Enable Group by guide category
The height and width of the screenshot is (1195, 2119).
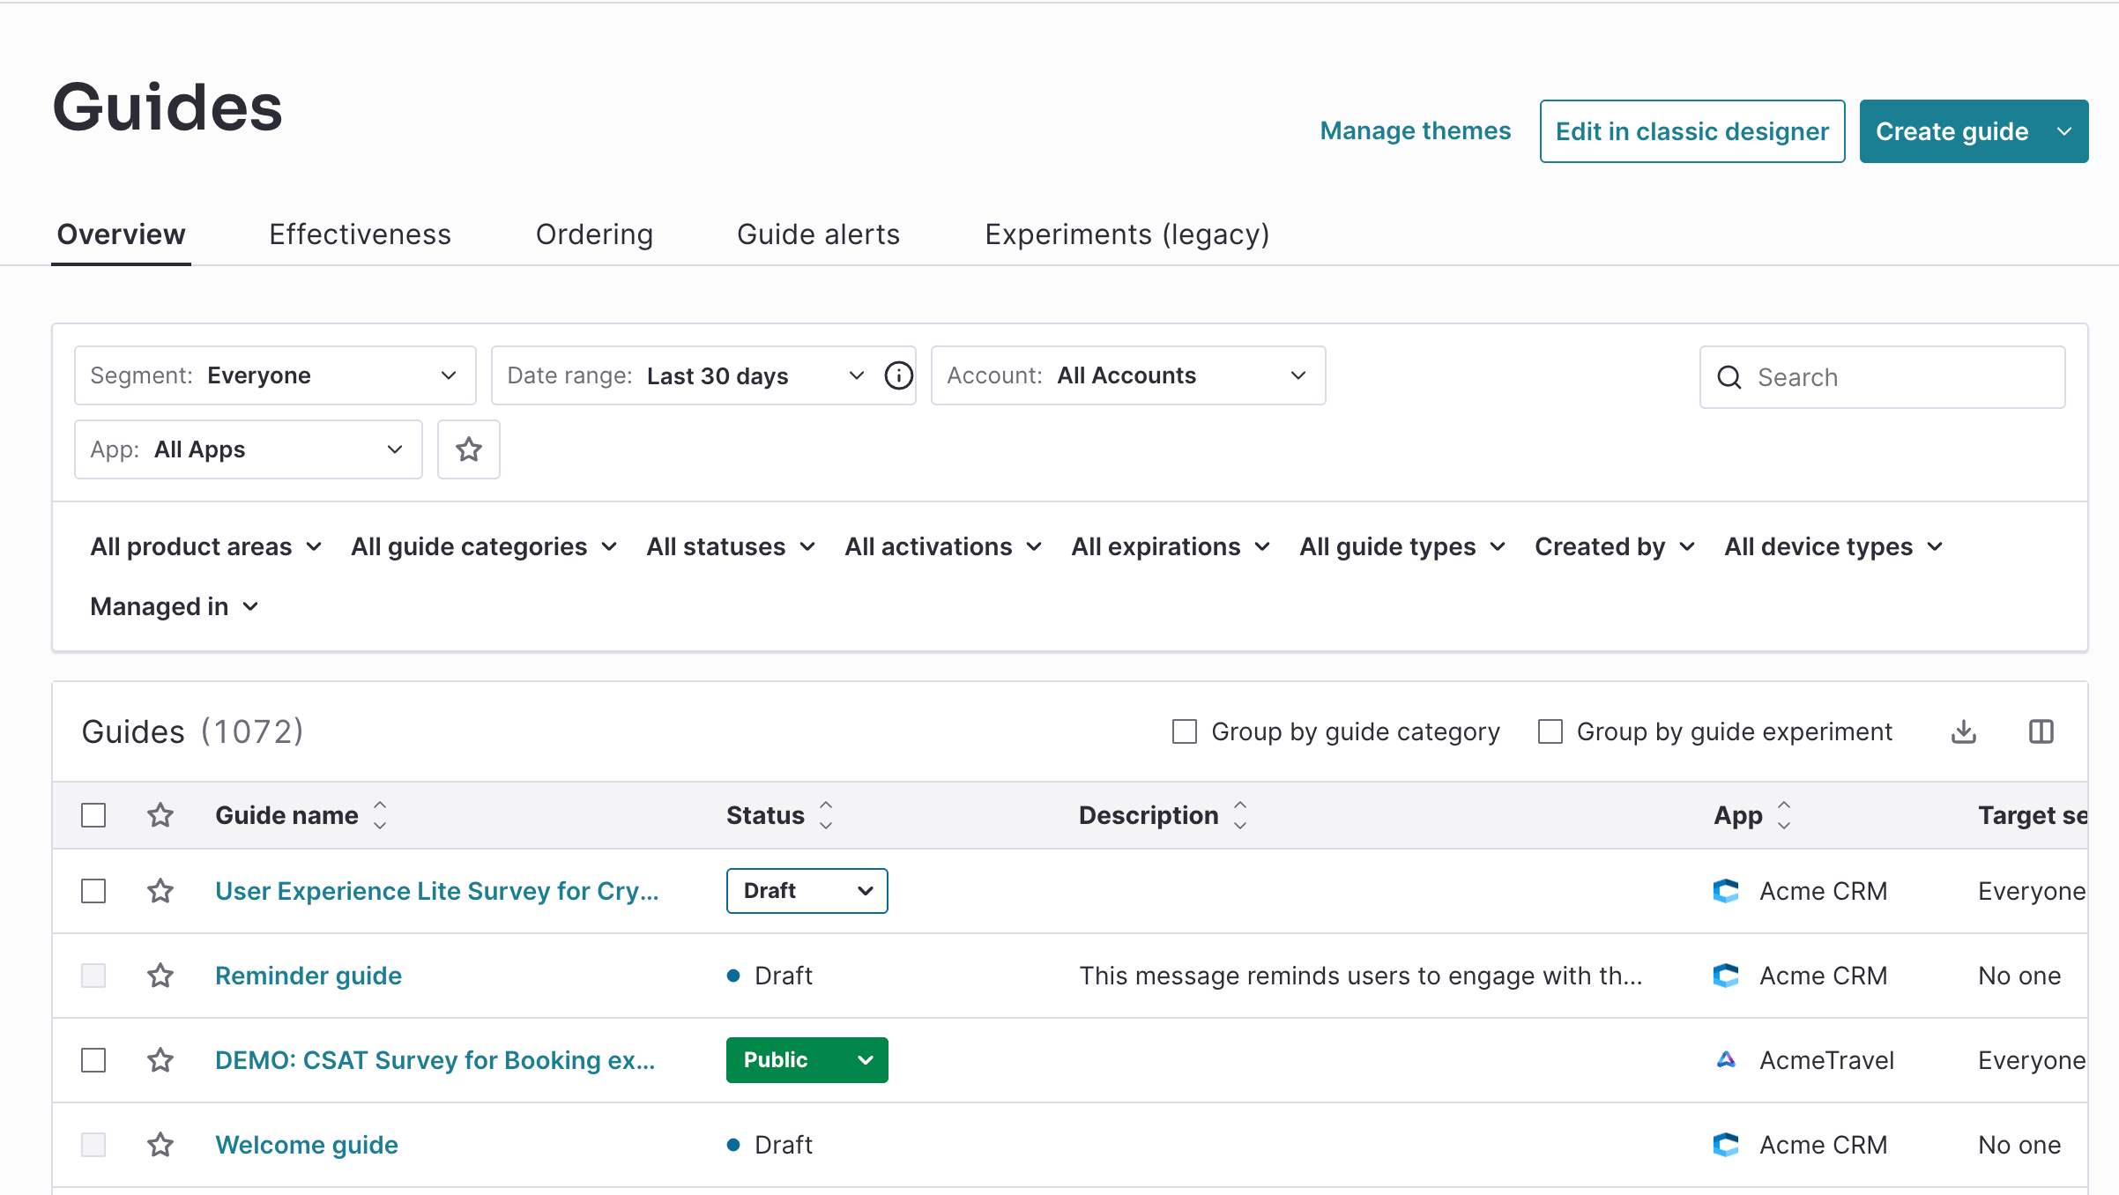[1185, 731]
